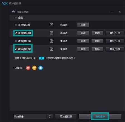Toggle the 全选 select-all checkbox
Image resolution: width=125 pixels, height=122 pixels.
tap(16, 18)
